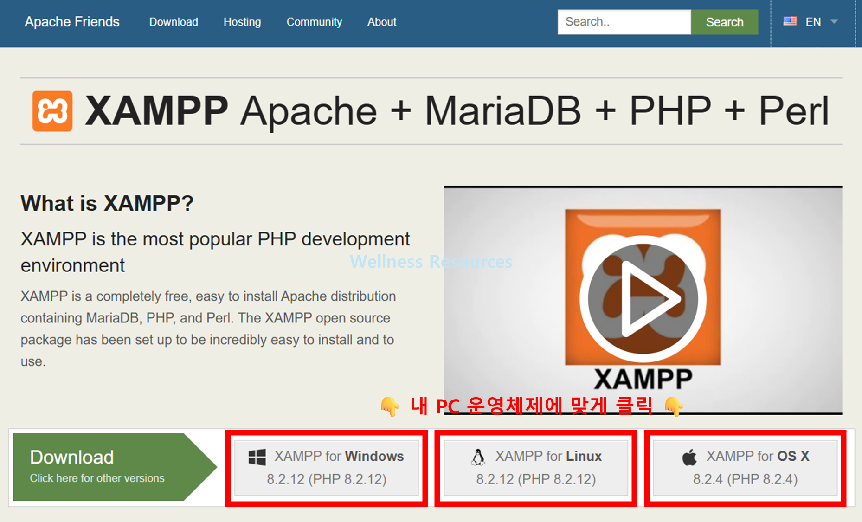Open the Download menu item

pyautogui.click(x=174, y=22)
